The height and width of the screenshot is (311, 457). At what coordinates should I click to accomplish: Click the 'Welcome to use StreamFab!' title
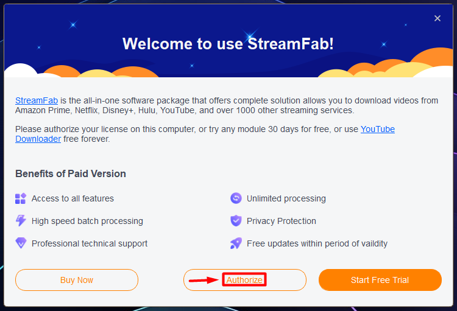[x=228, y=44]
